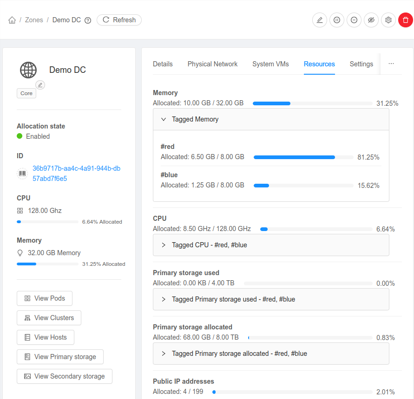Click the home icon in breadcrumb

click(x=12, y=20)
